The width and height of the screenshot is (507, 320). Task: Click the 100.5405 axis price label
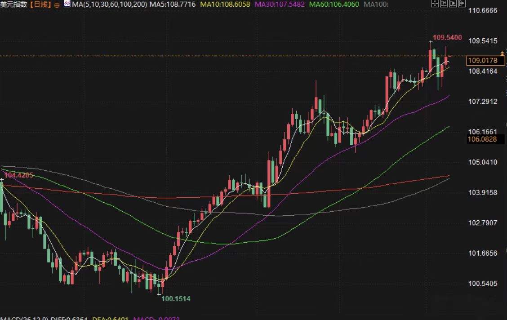[x=483, y=284]
